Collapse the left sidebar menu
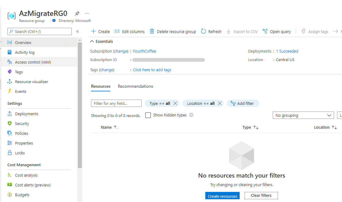342x202 pixels. [x=78, y=31]
